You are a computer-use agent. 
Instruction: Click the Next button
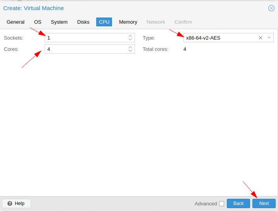coord(264,203)
